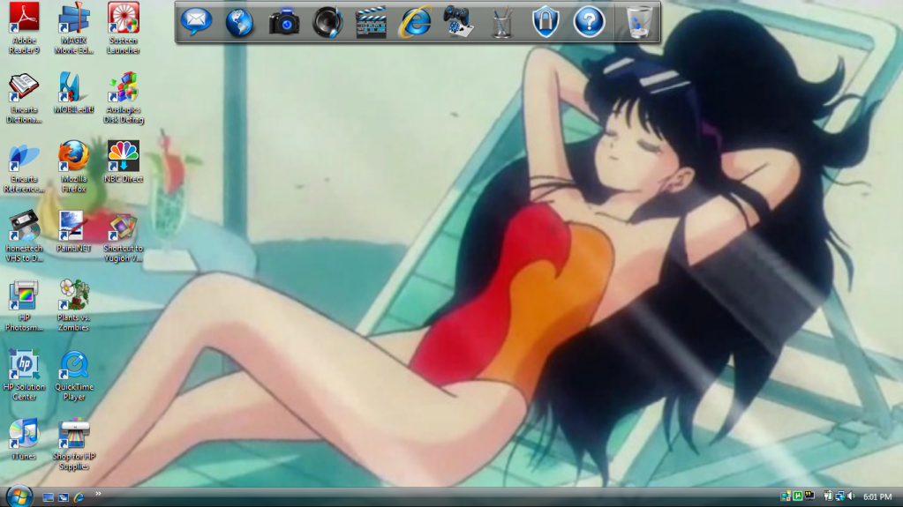
Task: Select the Plants vs. Zombies shortcut
Action: click(x=73, y=296)
